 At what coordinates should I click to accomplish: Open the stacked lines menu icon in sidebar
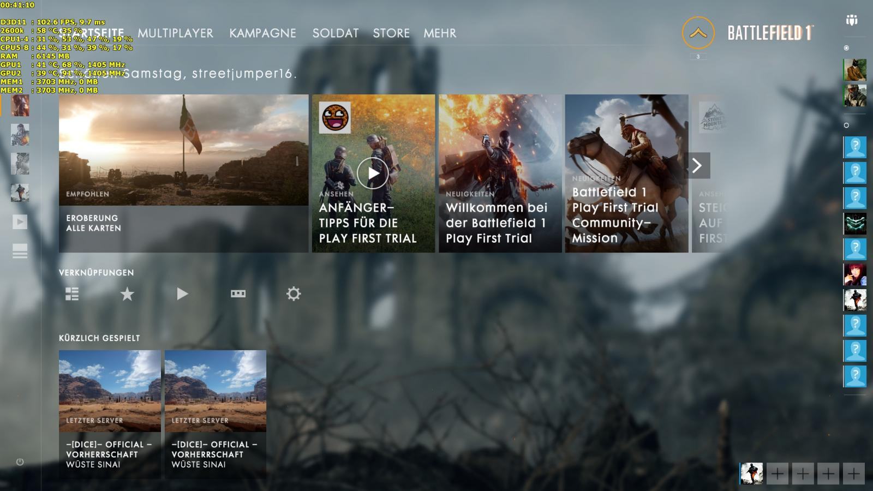pos(20,251)
